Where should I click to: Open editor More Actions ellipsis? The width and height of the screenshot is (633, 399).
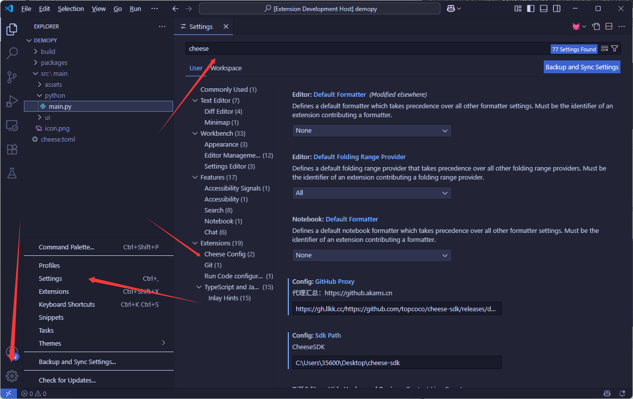point(622,26)
